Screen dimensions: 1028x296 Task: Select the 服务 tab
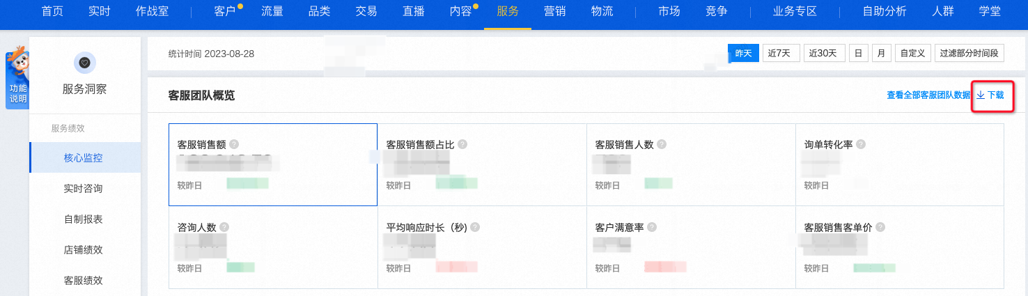(508, 12)
